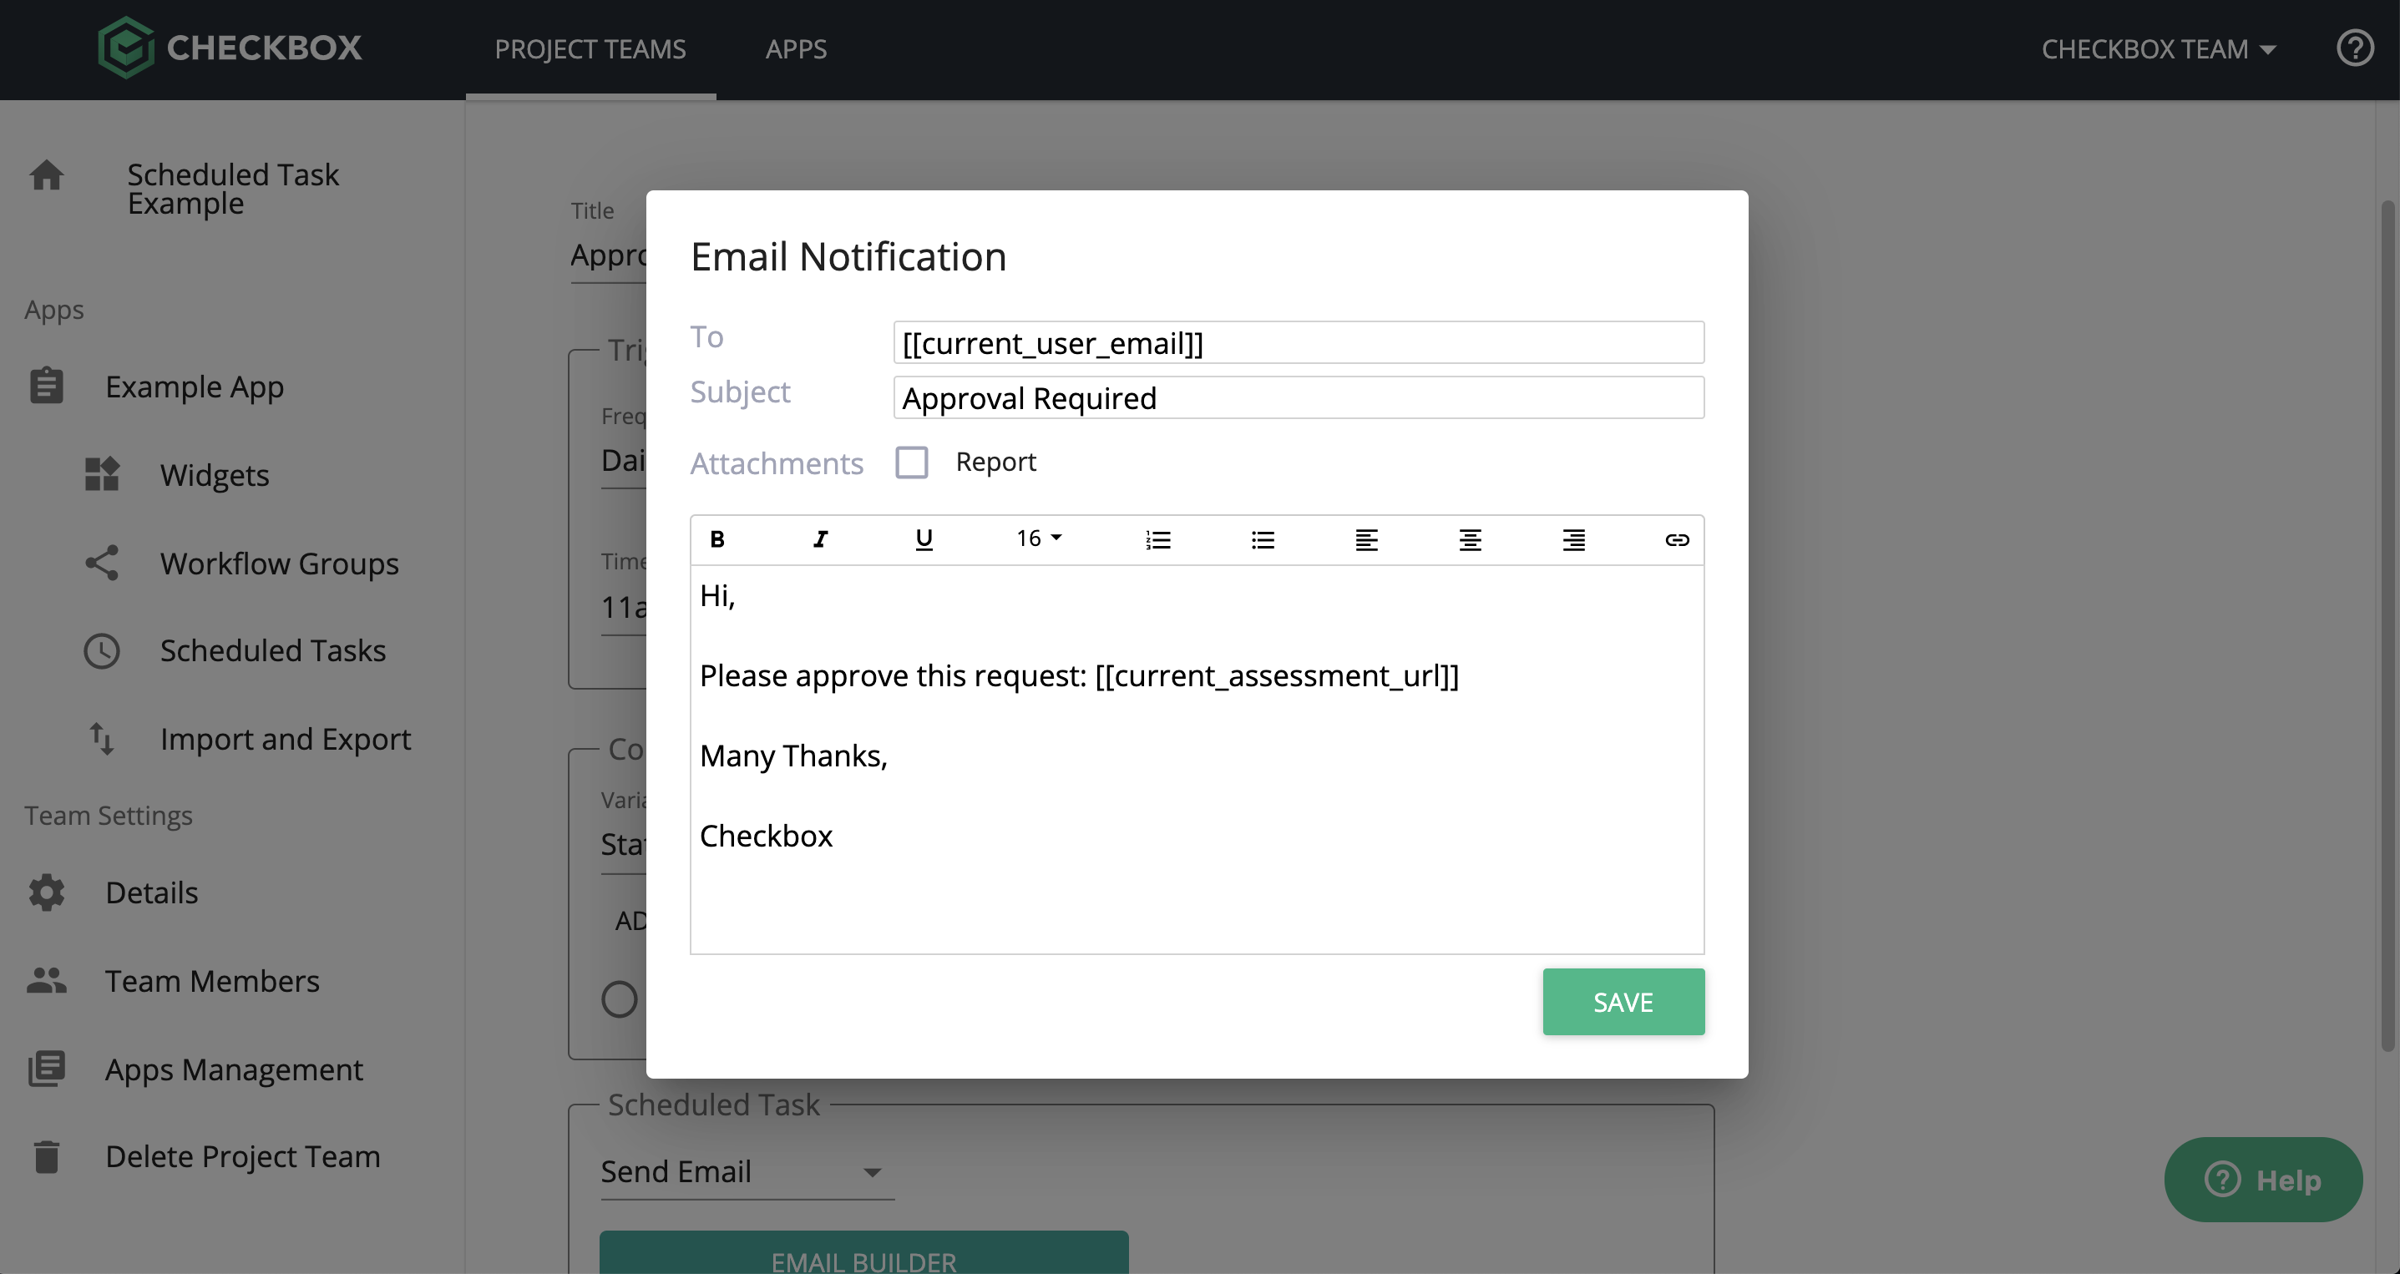Click the Team Members people icon
Image resolution: width=2400 pixels, height=1274 pixels.
(47, 980)
